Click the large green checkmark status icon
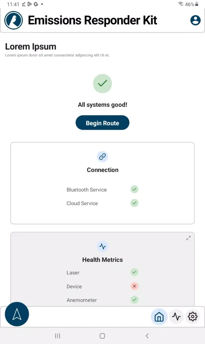 coord(102,83)
